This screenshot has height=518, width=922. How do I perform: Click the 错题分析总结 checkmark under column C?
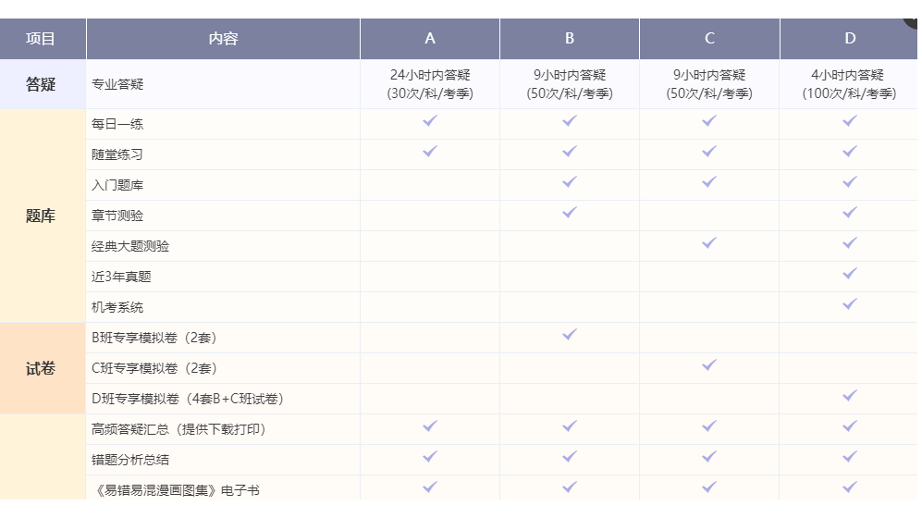pyautogui.click(x=708, y=457)
